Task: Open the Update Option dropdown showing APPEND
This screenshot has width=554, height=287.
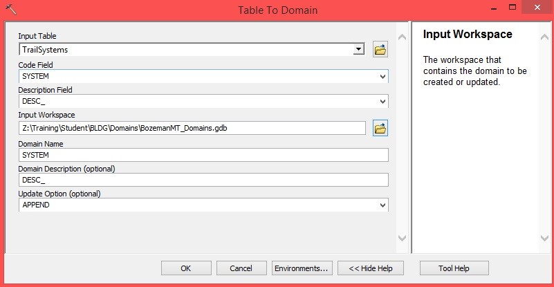Action: pyautogui.click(x=383, y=205)
